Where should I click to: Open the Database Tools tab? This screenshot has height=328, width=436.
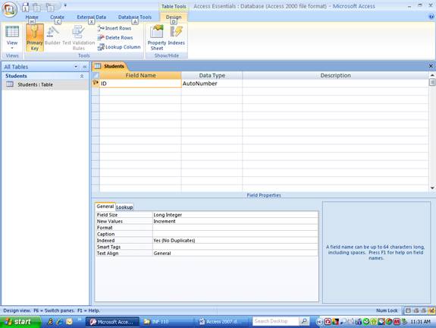pos(135,17)
